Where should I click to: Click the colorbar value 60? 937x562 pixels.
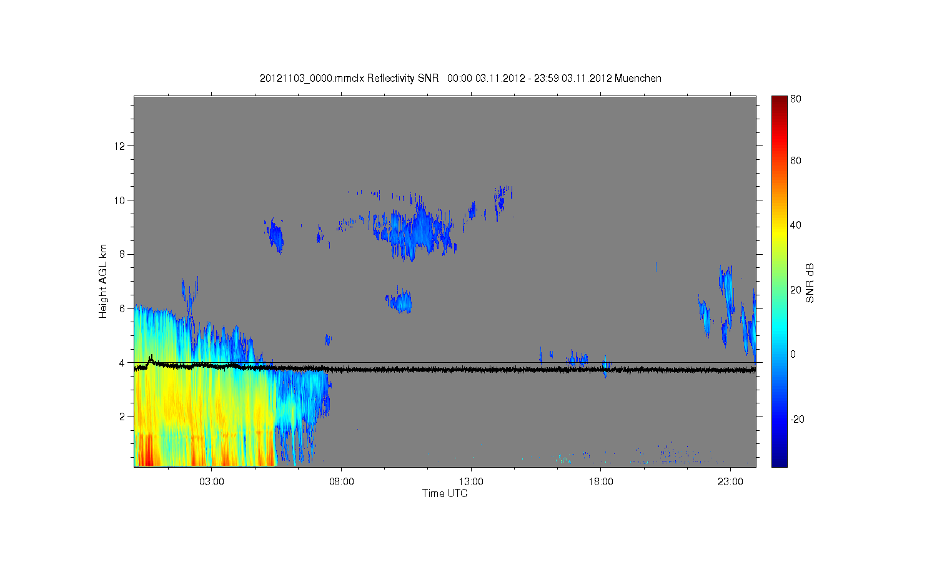[x=796, y=160]
